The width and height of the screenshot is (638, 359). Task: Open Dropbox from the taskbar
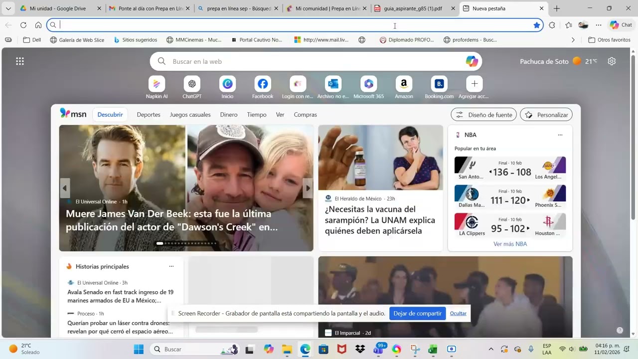click(360, 349)
